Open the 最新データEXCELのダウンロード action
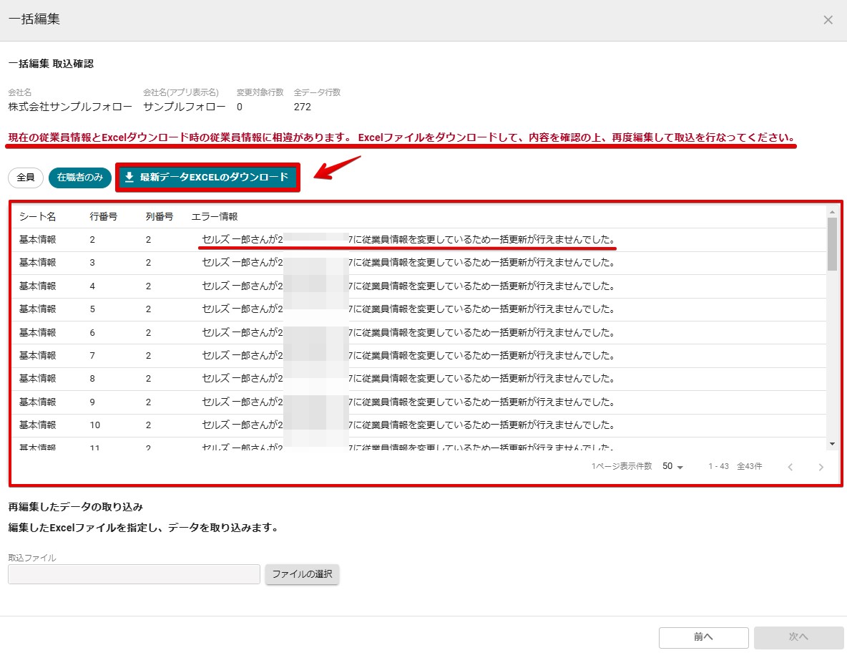The height and width of the screenshot is (653, 847). tap(207, 178)
